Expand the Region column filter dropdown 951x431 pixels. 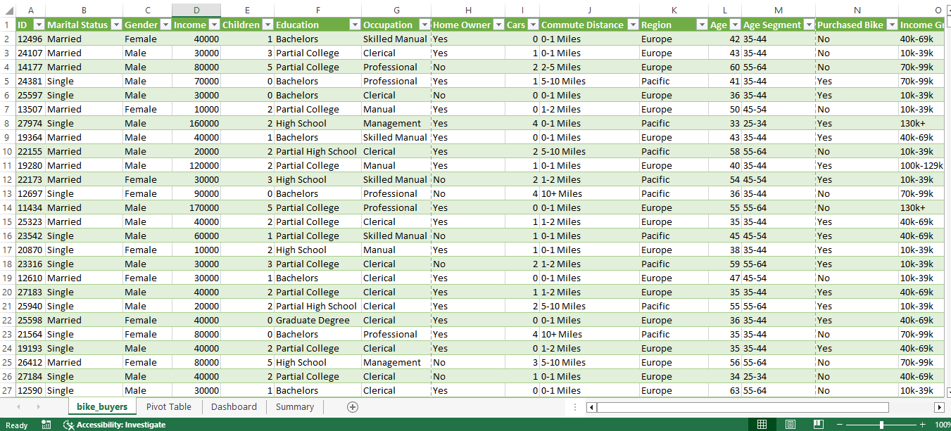click(x=702, y=25)
